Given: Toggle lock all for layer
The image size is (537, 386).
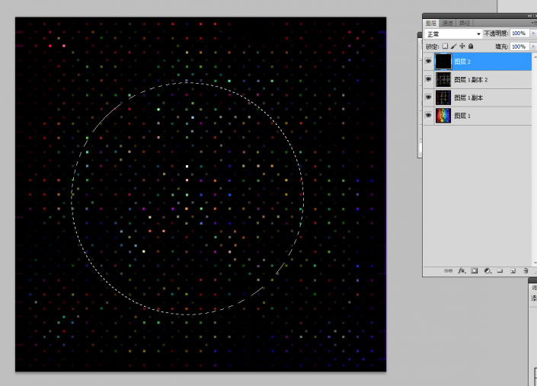Looking at the screenshot, I should [x=470, y=46].
